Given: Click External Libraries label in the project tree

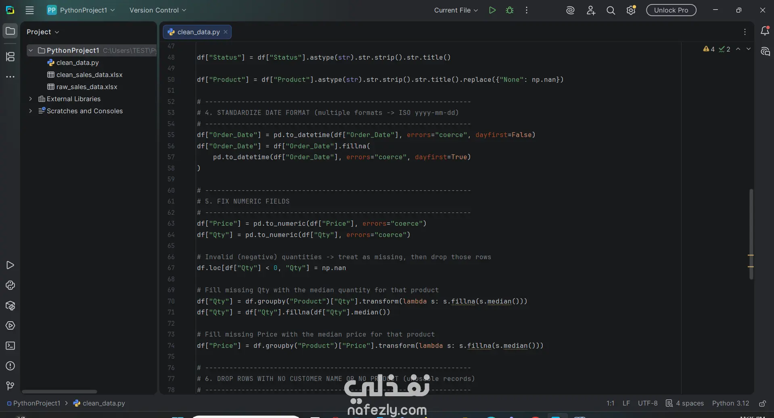Looking at the screenshot, I should click(73, 99).
